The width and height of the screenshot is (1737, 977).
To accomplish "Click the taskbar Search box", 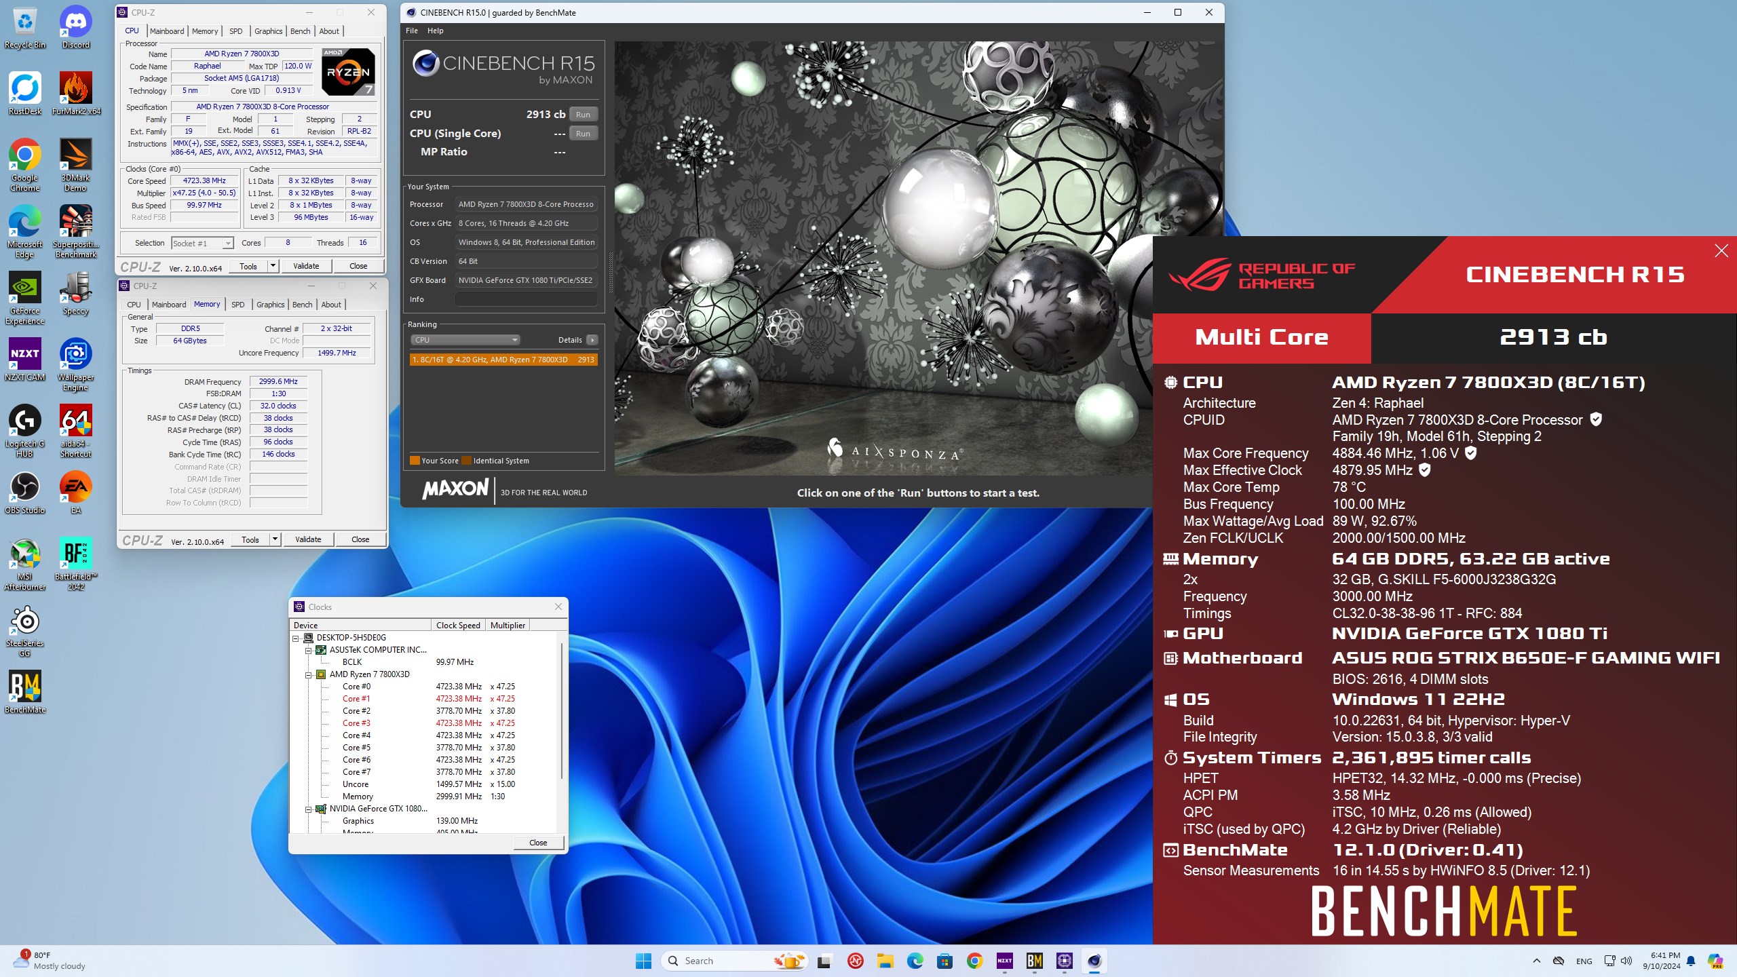I will pyautogui.click(x=736, y=961).
